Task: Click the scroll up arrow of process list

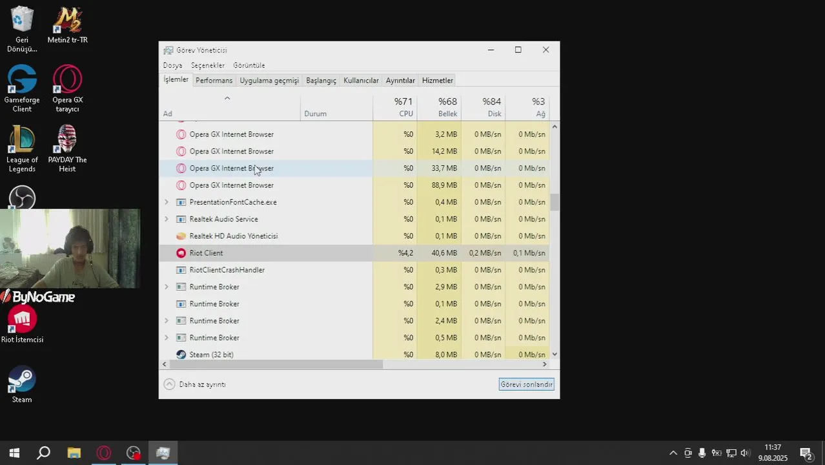Action: (555, 127)
